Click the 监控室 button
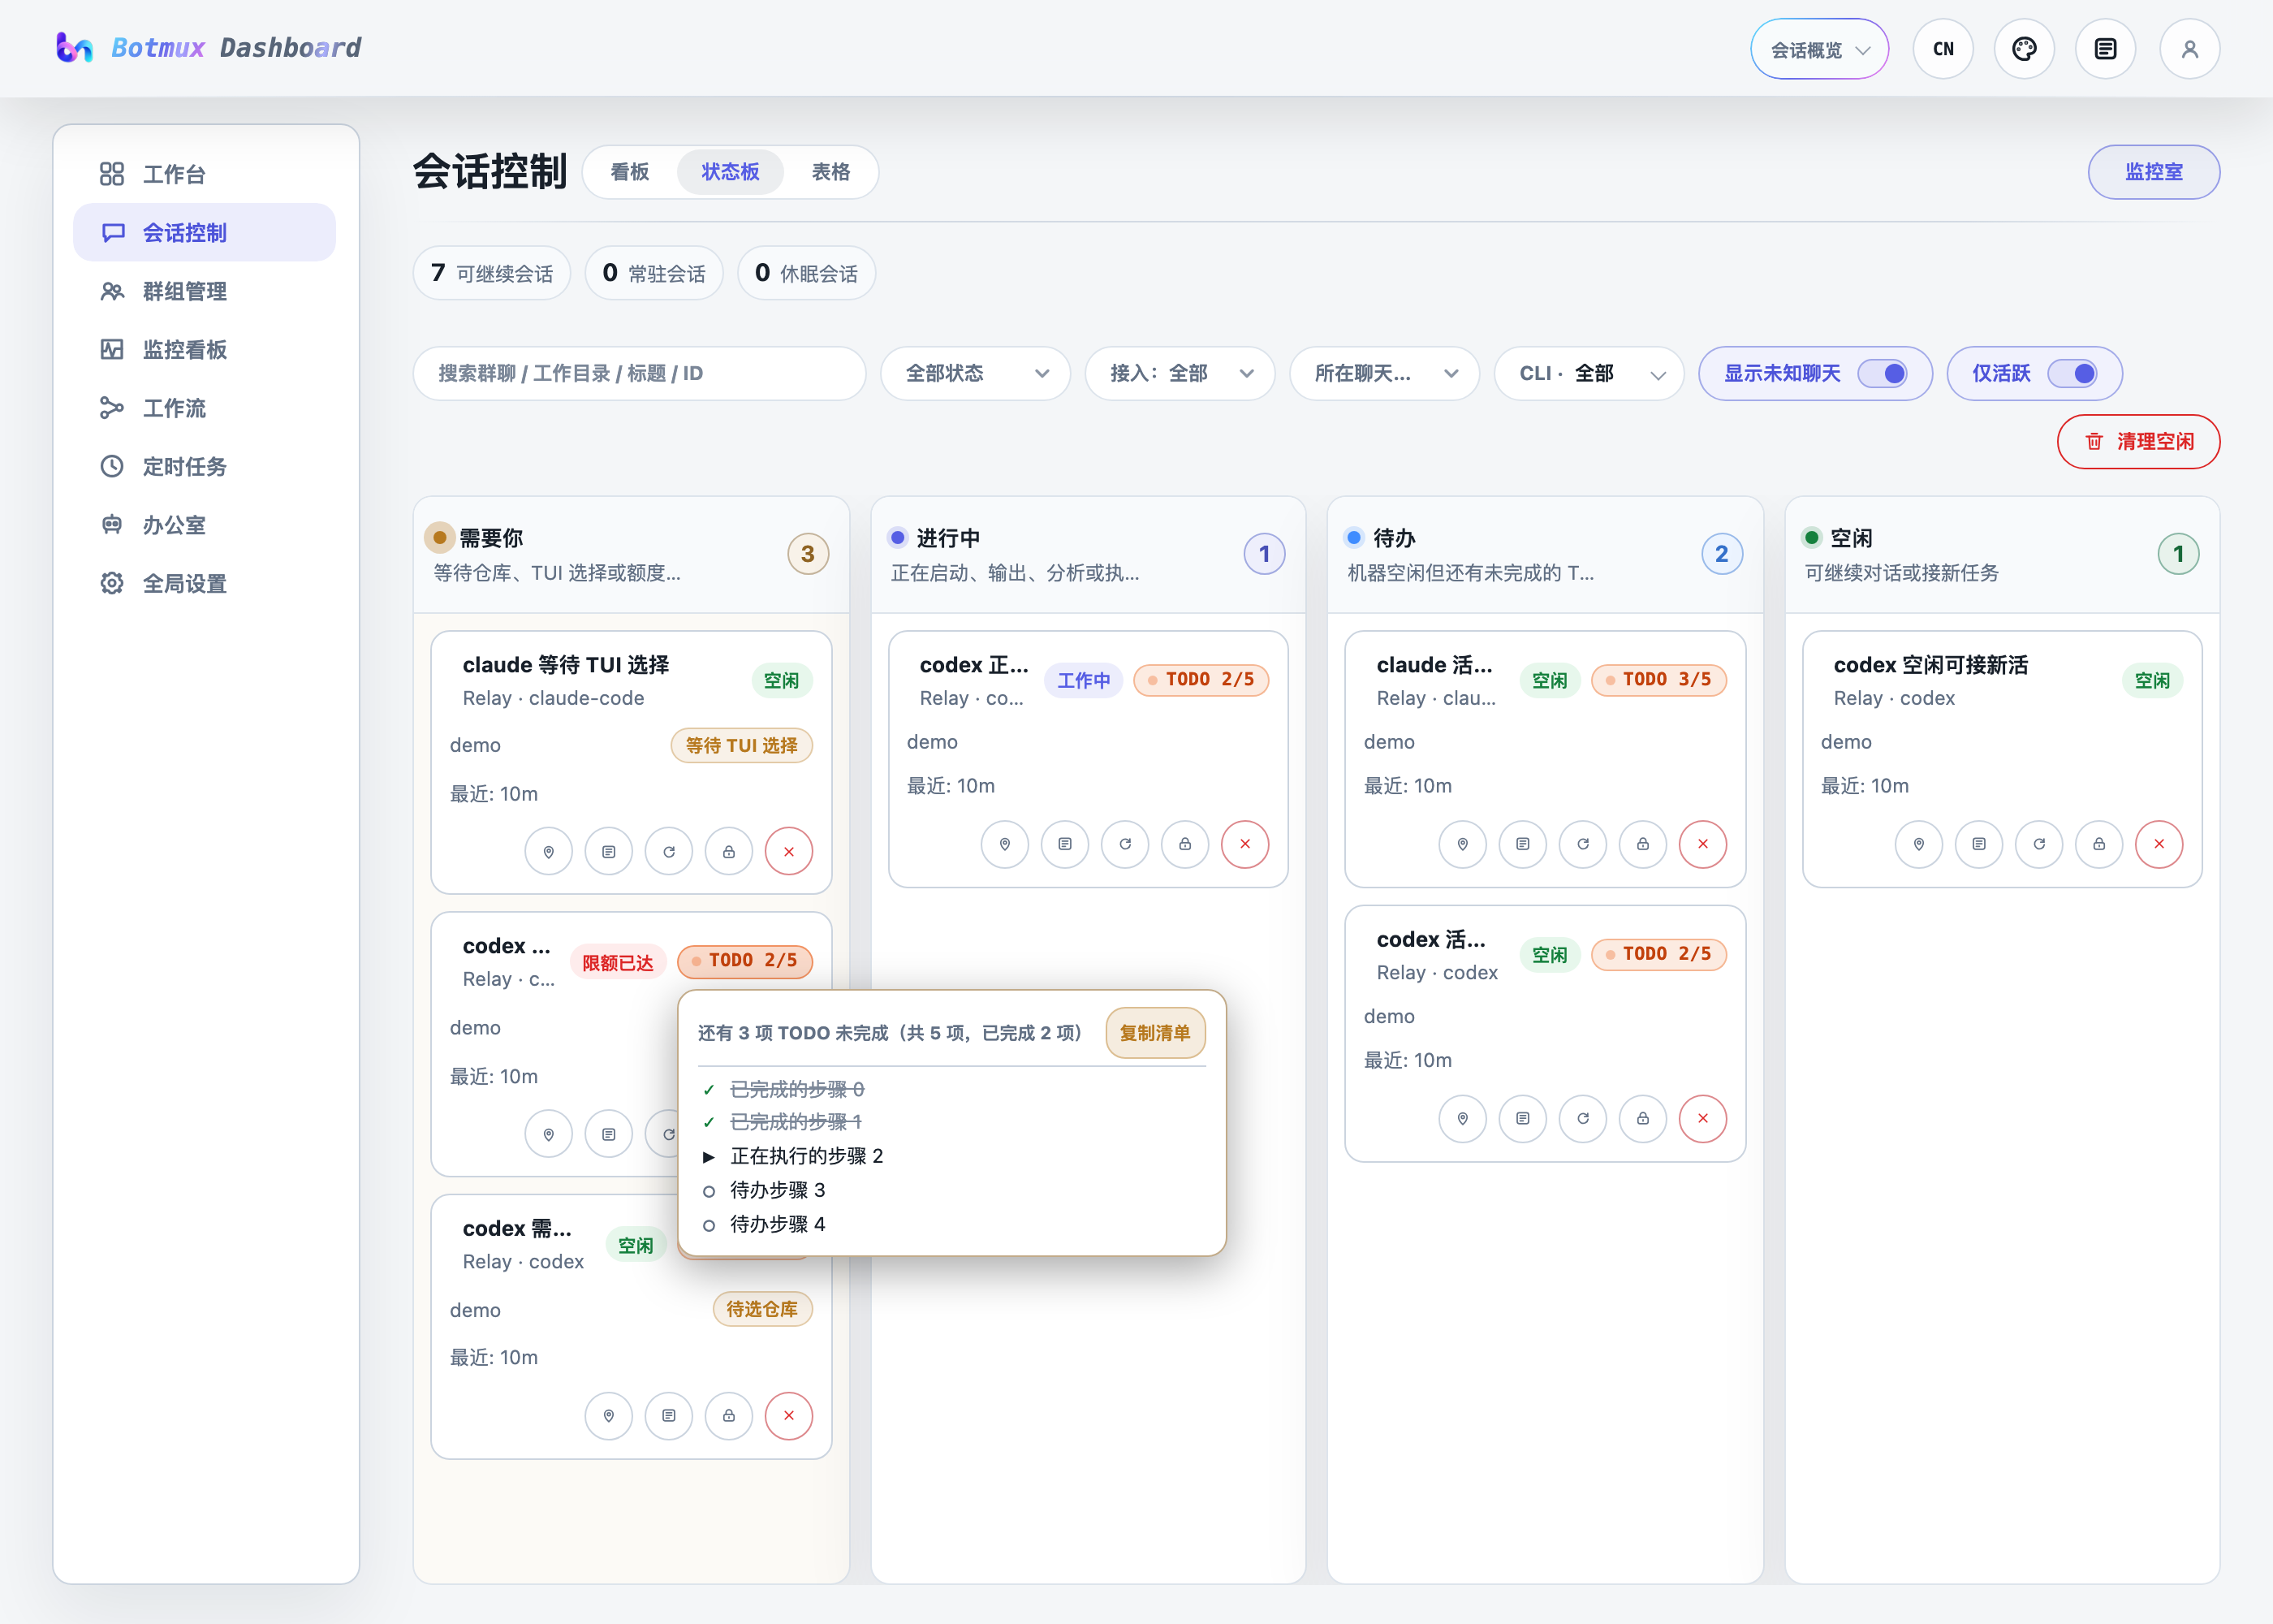 point(2154,172)
